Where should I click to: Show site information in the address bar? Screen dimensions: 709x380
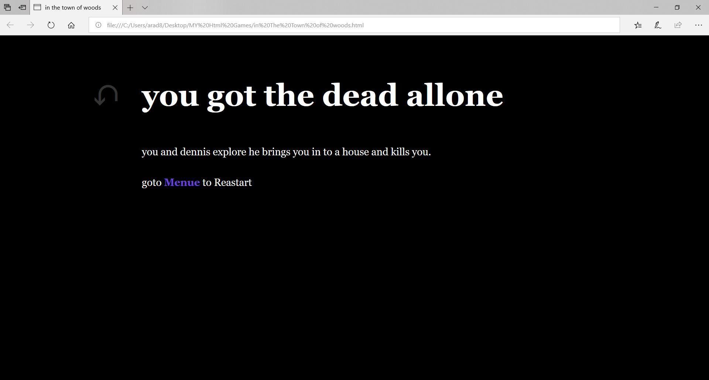(x=98, y=25)
